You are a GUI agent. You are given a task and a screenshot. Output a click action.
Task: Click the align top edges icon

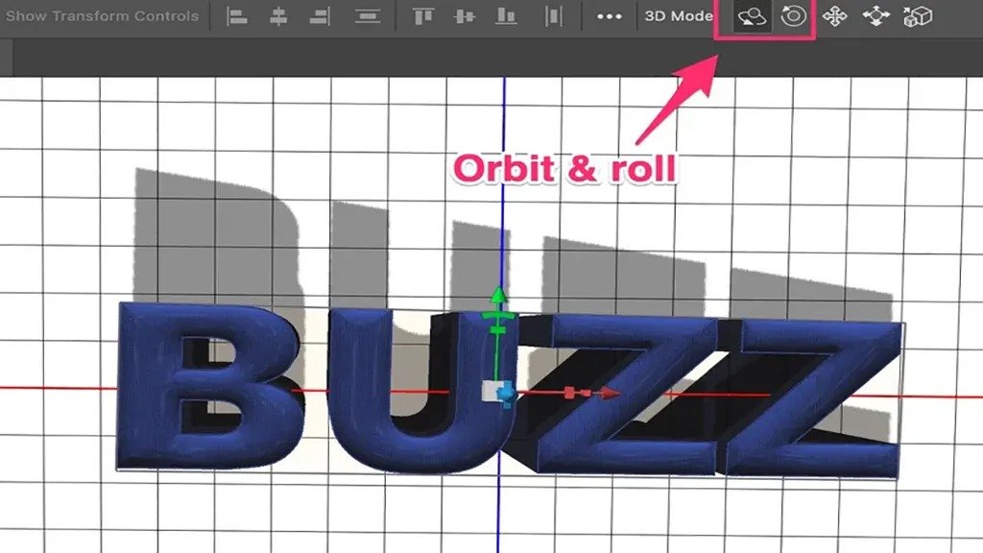(424, 16)
